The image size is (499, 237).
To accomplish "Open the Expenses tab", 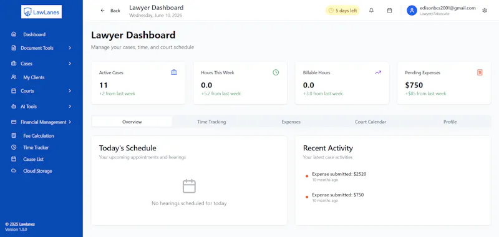I will (291, 122).
